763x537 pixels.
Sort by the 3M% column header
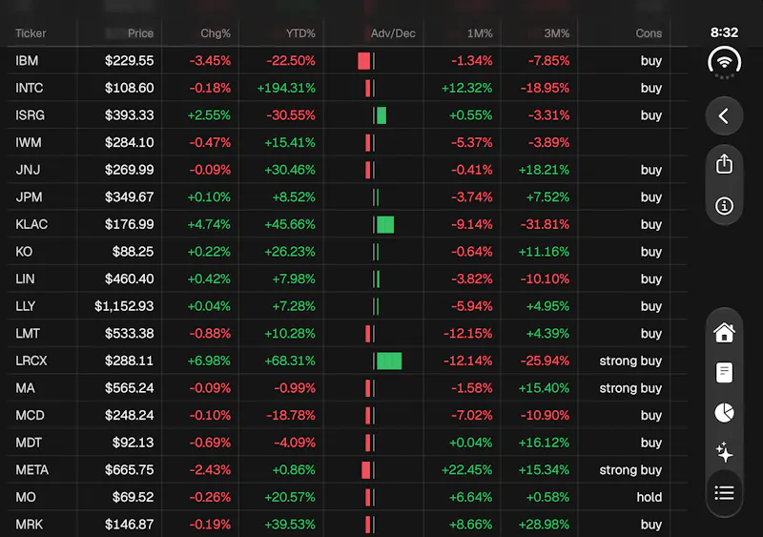557,33
